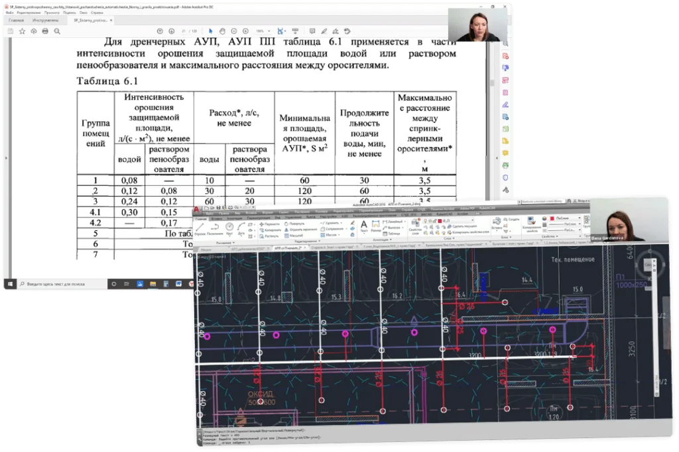Viewport: 679px width, 452px height.
Task: Switch to Инструменты tab in Acrobat
Action: click(45, 21)
